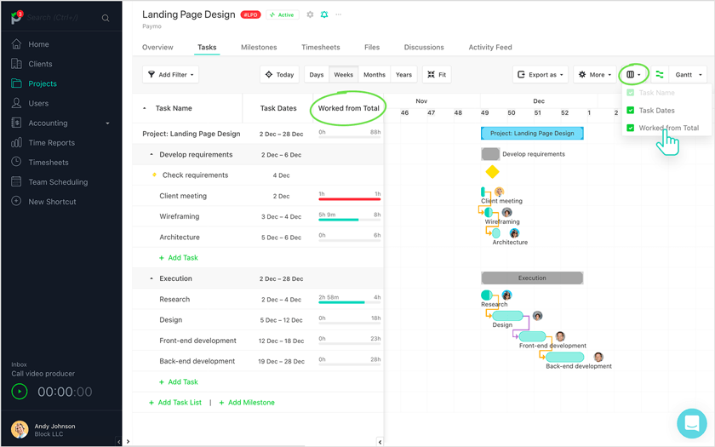Open Clients in the sidebar

pyautogui.click(x=40, y=64)
